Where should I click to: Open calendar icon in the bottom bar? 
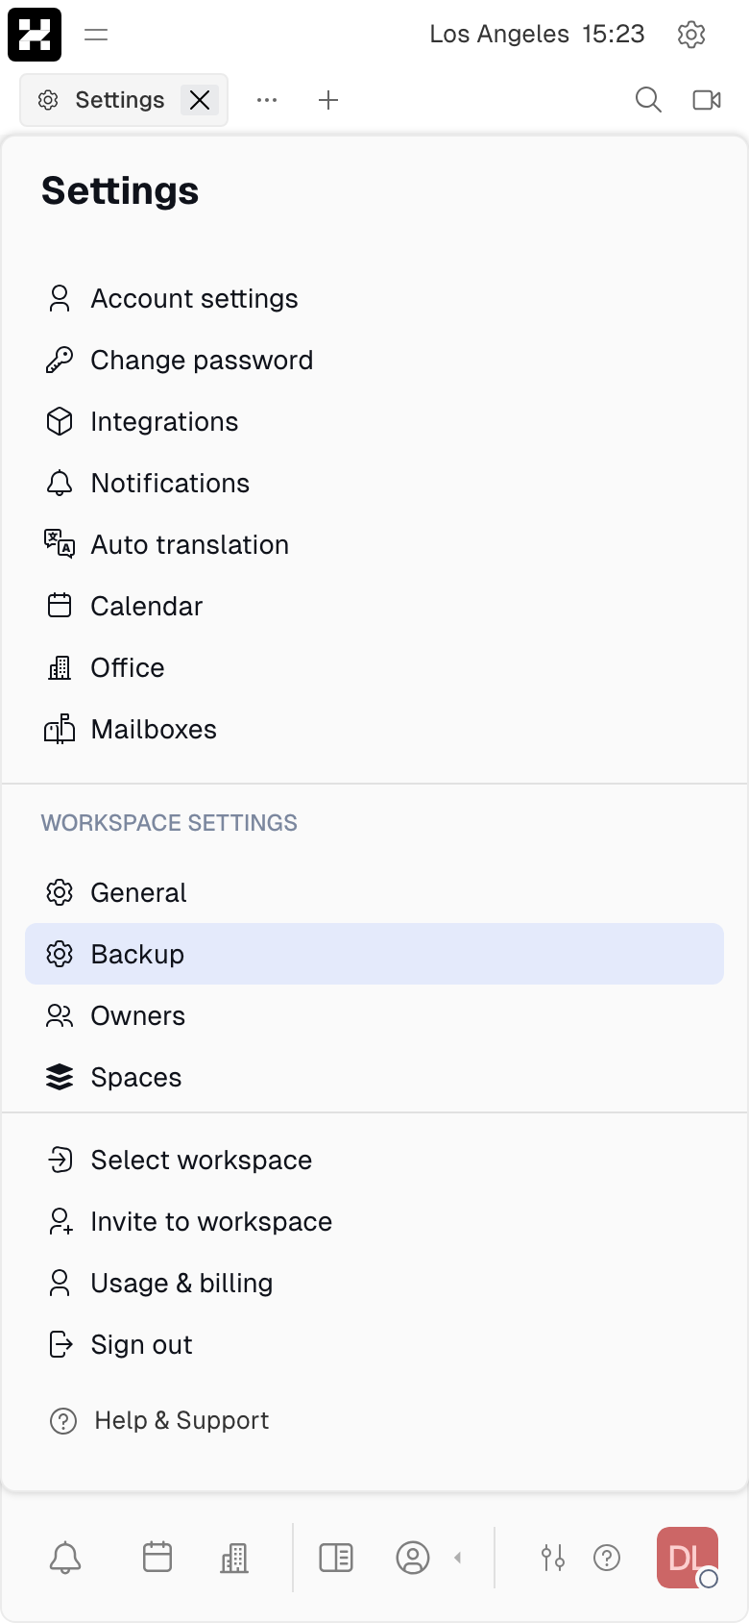click(x=157, y=1557)
